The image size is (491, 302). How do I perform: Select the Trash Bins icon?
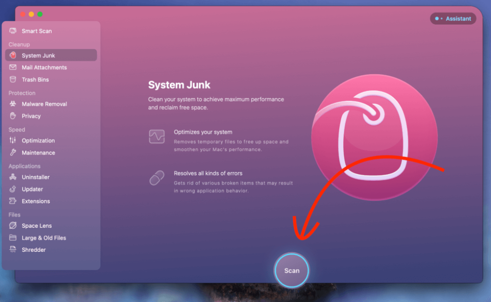point(12,79)
